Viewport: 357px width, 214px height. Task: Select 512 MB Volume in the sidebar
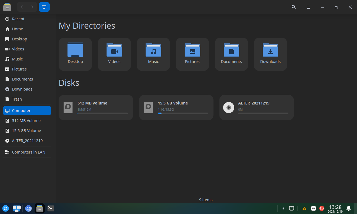(x=27, y=121)
